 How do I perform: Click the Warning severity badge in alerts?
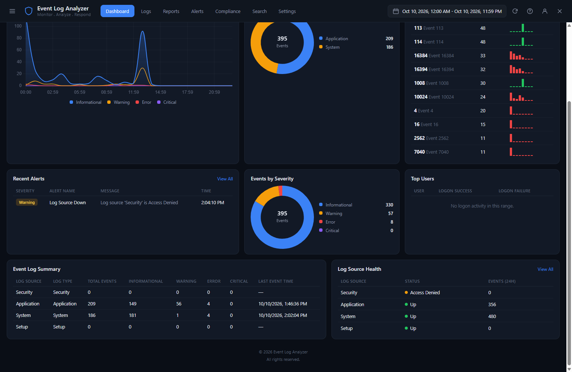27,202
